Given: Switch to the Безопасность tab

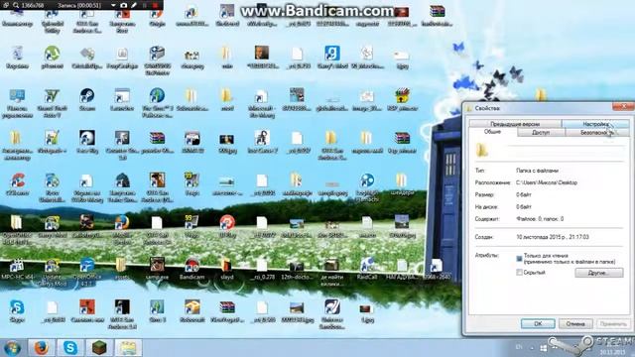Looking at the screenshot, I should 597,132.
